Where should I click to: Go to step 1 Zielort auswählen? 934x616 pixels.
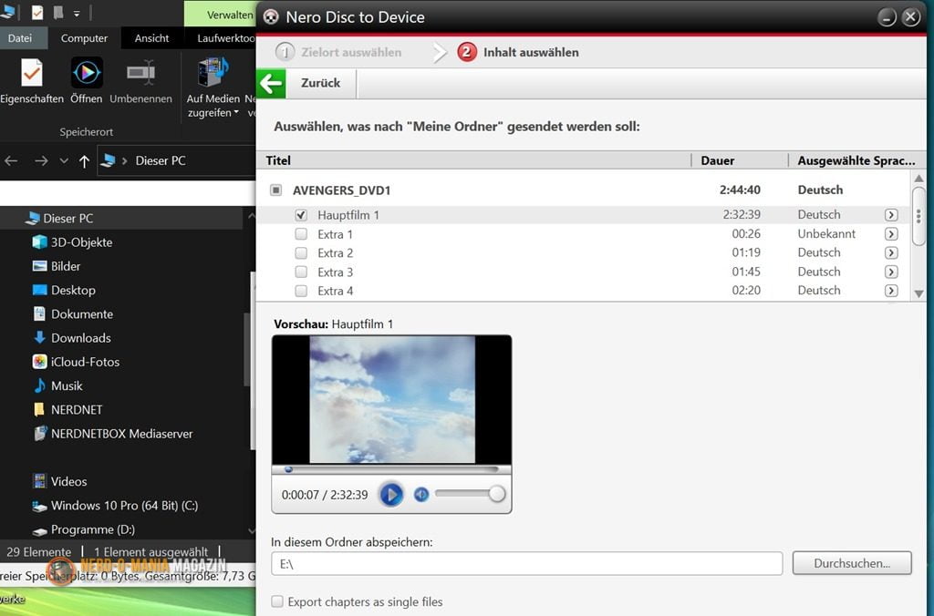[x=338, y=52]
